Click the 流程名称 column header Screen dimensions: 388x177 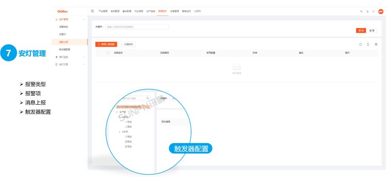click(x=118, y=53)
